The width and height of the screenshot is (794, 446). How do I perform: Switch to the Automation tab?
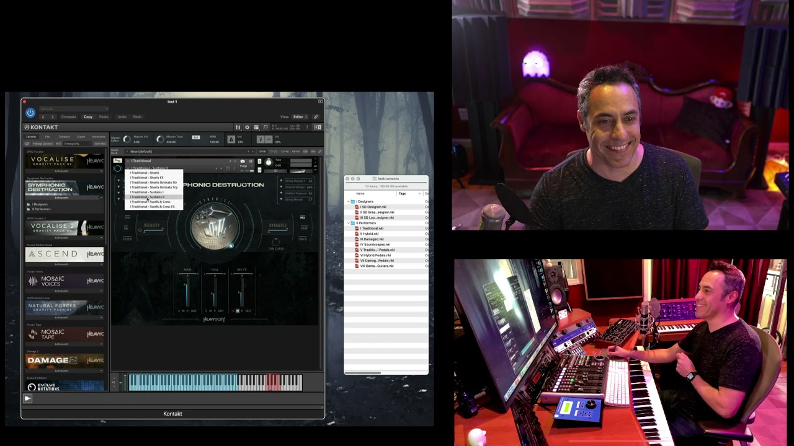point(99,137)
